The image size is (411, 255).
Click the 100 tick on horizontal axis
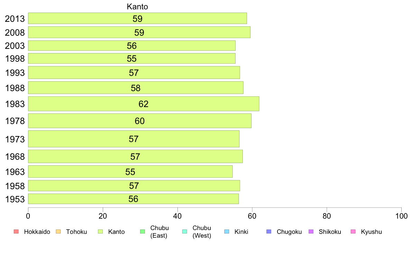[x=401, y=216]
